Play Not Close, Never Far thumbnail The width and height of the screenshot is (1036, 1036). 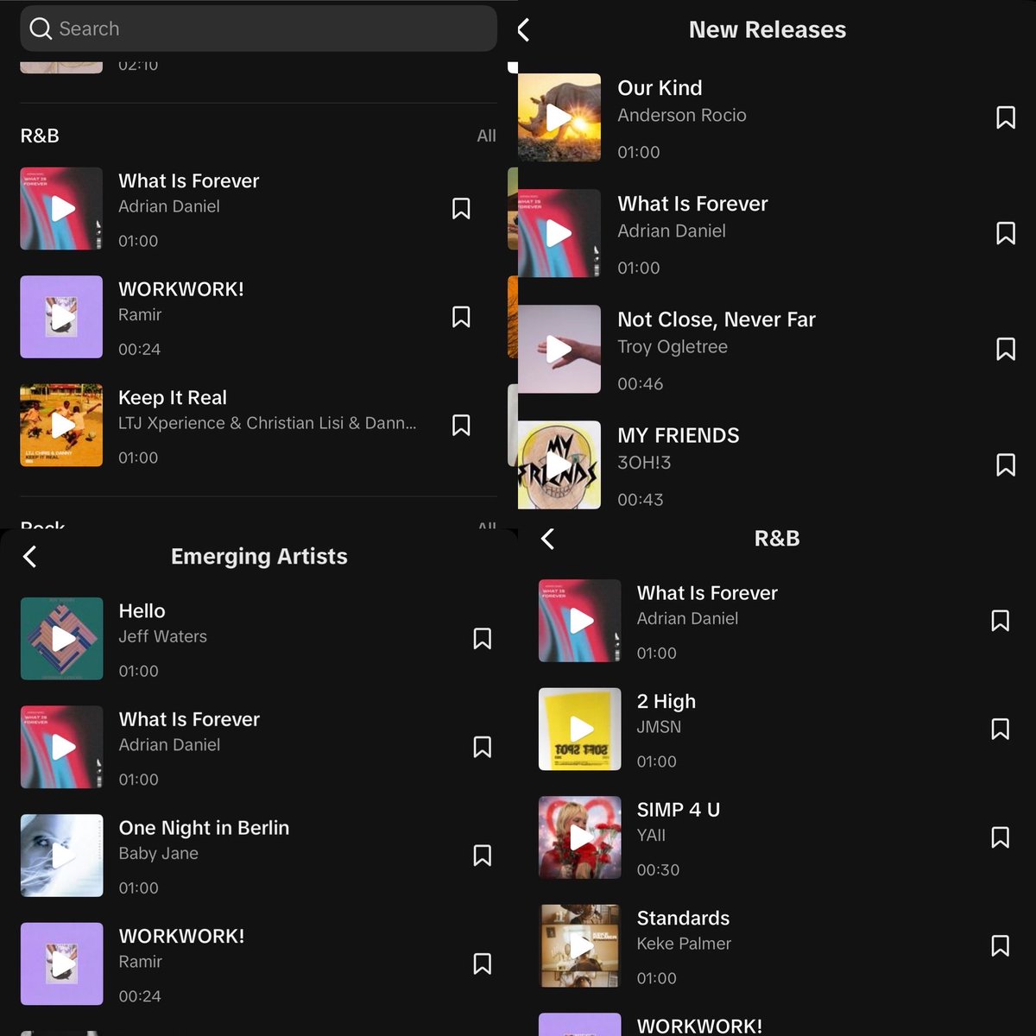click(559, 349)
